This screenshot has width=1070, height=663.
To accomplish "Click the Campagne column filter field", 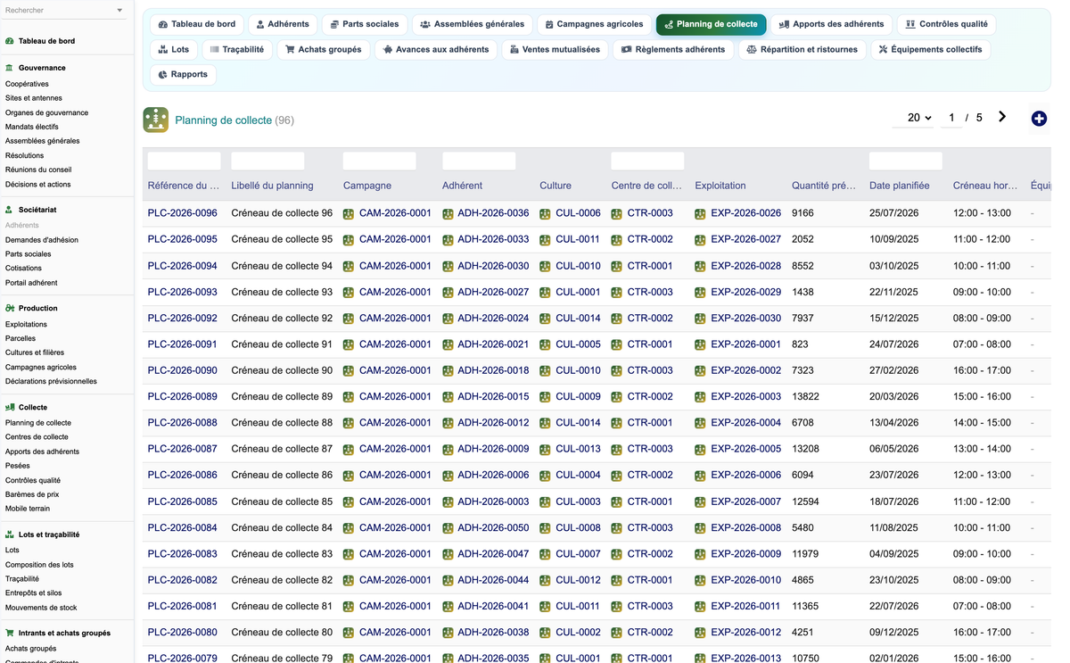I will coord(380,161).
